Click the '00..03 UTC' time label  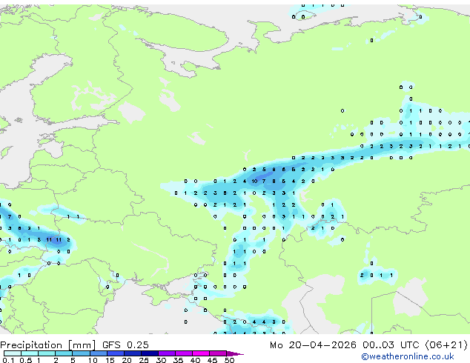tap(391, 345)
